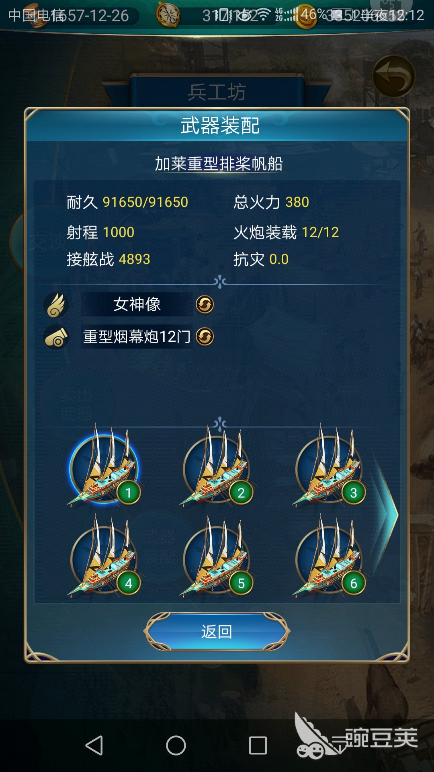Tap the 兵工坊 title tab

[x=217, y=92]
